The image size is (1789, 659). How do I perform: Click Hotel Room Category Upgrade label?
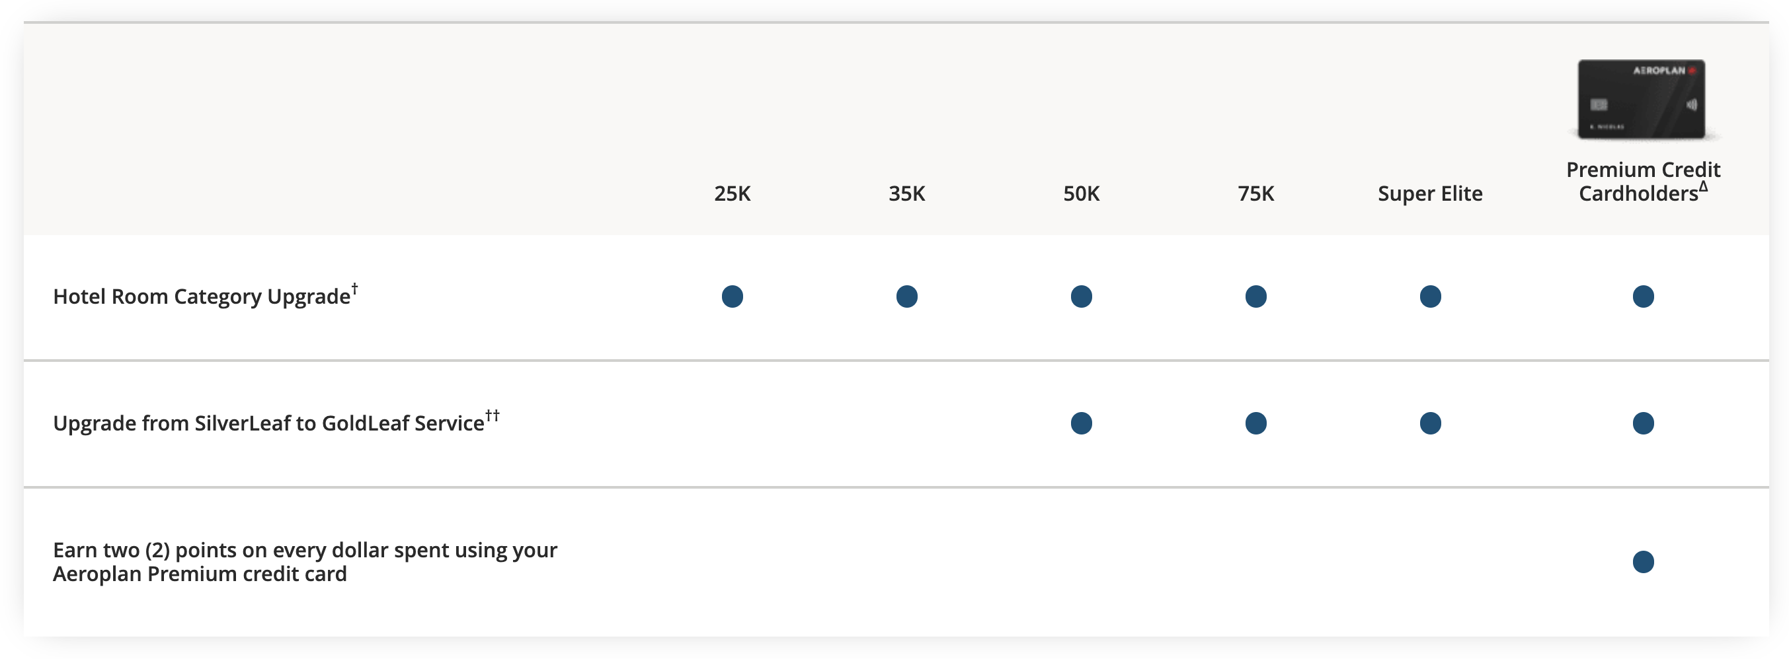point(202,297)
